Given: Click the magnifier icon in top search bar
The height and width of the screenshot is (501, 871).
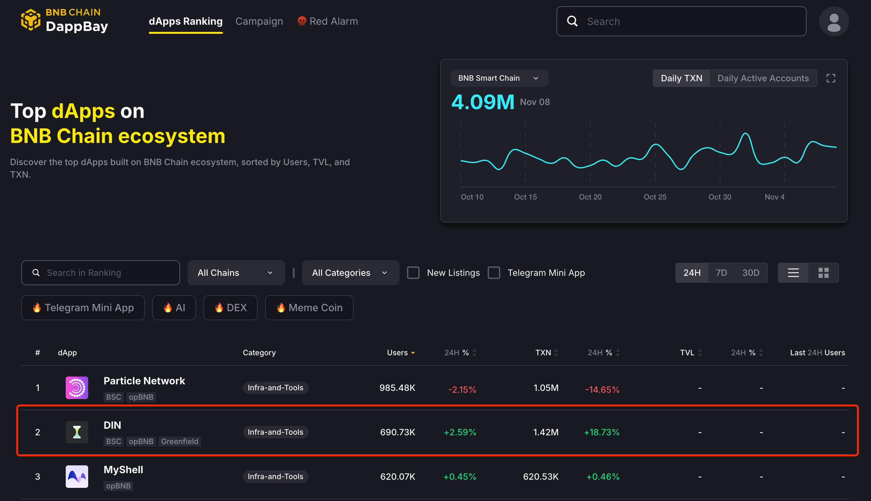Looking at the screenshot, I should [x=572, y=21].
